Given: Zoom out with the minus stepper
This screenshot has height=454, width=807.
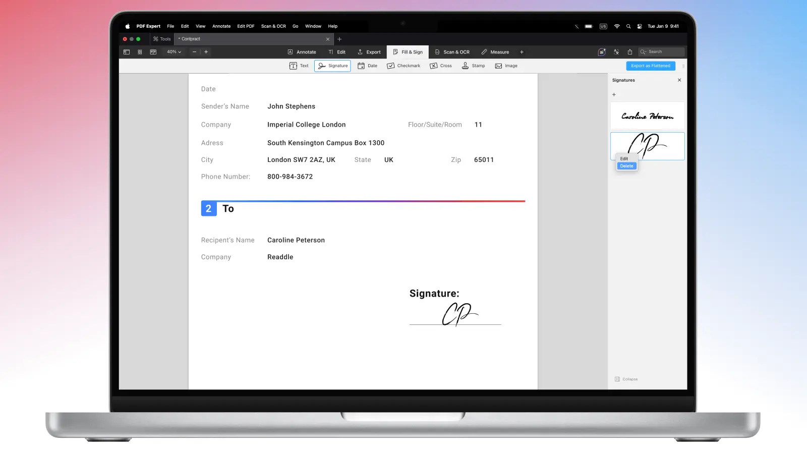Looking at the screenshot, I should [x=194, y=52].
